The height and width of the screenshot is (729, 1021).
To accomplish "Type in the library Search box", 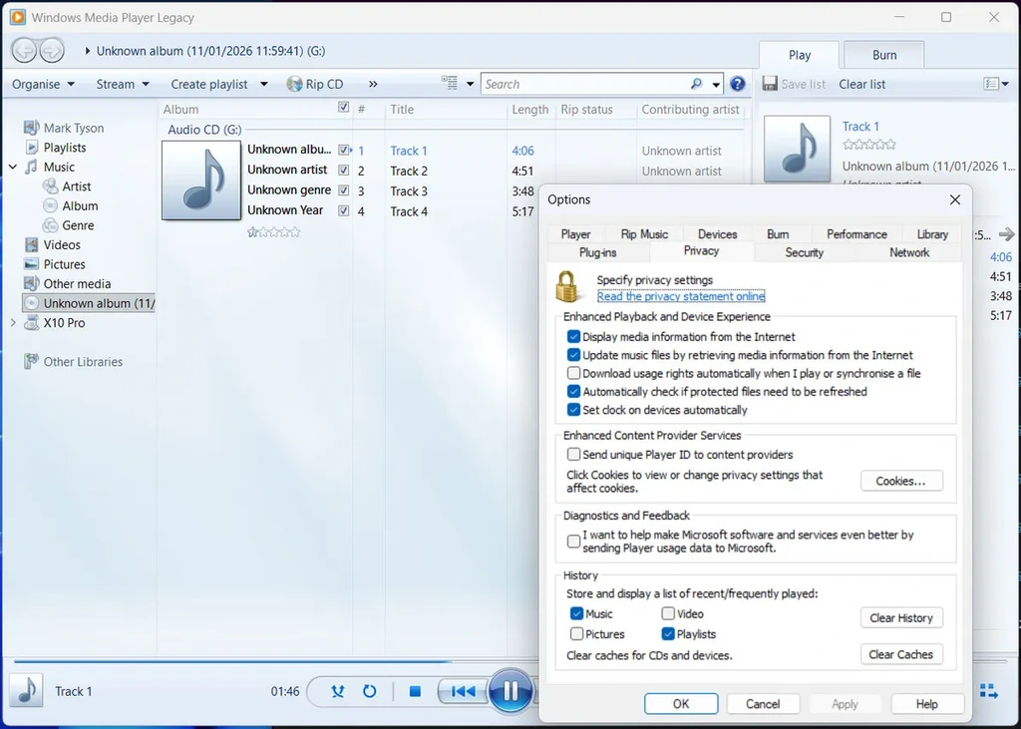I will [588, 84].
